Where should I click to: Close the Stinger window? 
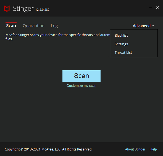[x=157, y=8]
